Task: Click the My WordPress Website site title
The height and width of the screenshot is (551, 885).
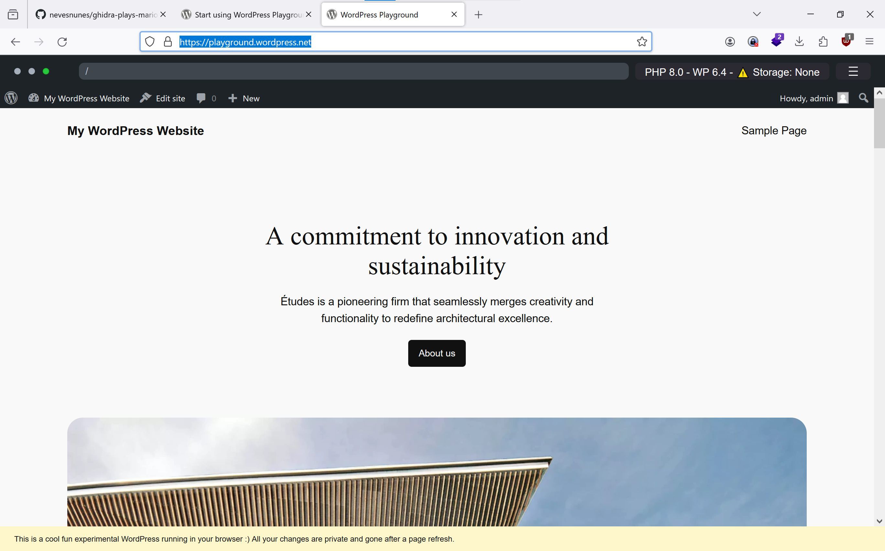Action: (136, 130)
